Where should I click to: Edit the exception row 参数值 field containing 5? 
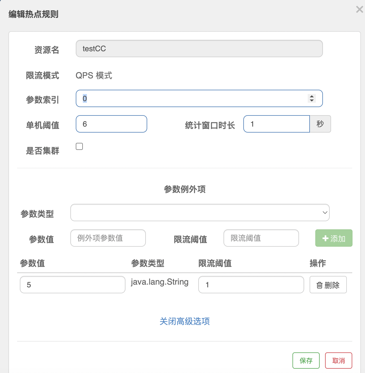click(x=73, y=285)
